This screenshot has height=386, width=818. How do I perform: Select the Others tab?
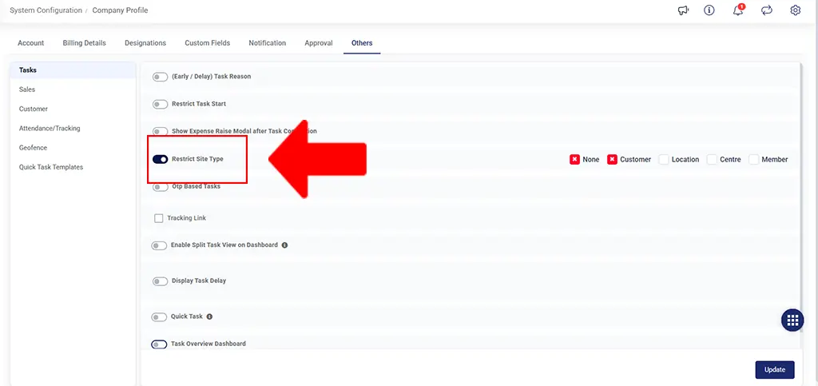tap(362, 43)
